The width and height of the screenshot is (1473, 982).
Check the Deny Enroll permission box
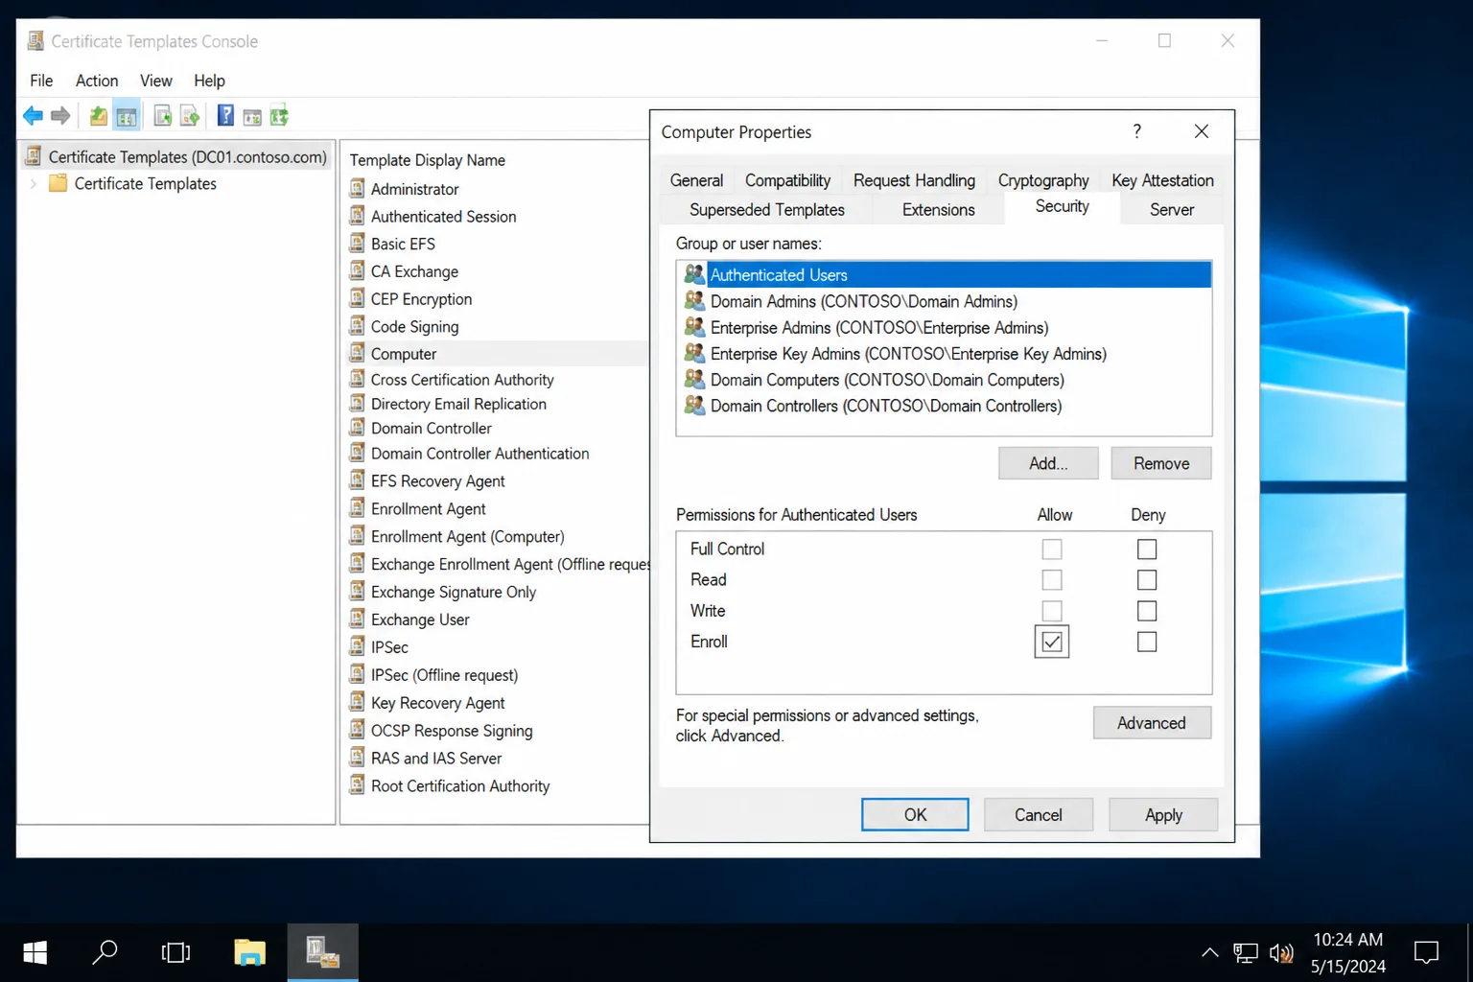click(x=1147, y=642)
